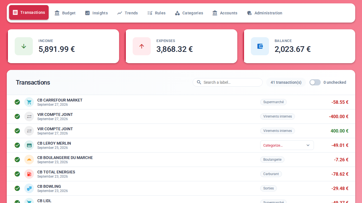The height and width of the screenshot is (203, 362).
Task: Click the transfer icon on the green 400.00 € row
Action: (x=29, y=131)
